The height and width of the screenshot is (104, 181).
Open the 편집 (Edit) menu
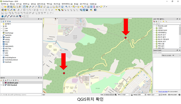tap(12, 4)
